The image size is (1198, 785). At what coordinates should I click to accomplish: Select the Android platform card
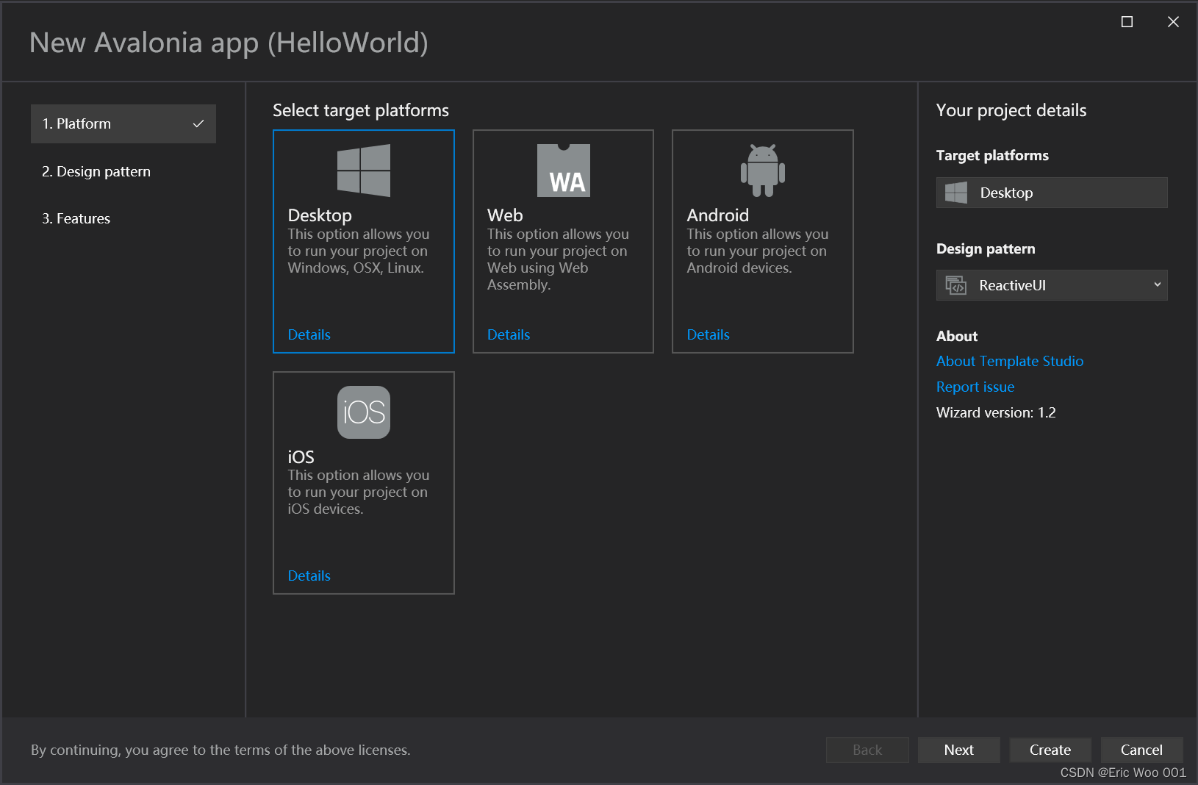(x=762, y=241)
